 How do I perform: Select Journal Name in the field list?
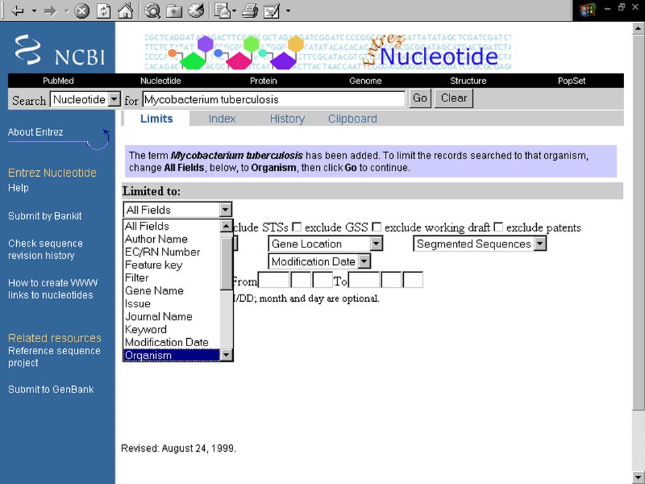172,317
